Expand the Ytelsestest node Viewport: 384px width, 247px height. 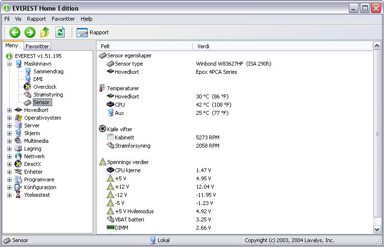(x=9, y=195)
